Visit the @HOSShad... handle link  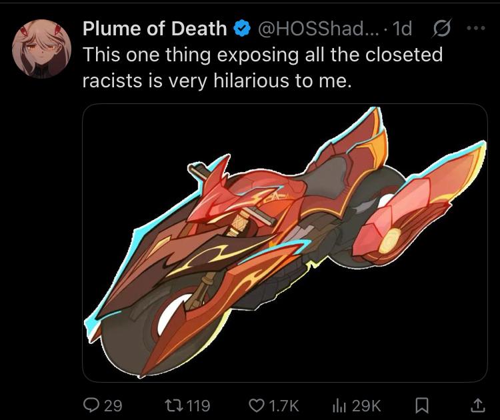[x=318, y=29]
